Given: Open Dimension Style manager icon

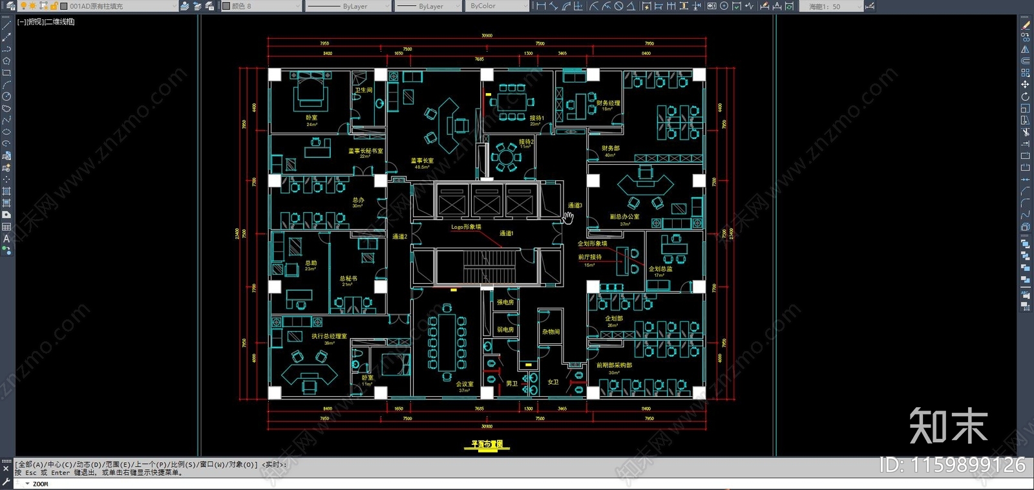Looking at the screenshot, I should tap(870, 6).
